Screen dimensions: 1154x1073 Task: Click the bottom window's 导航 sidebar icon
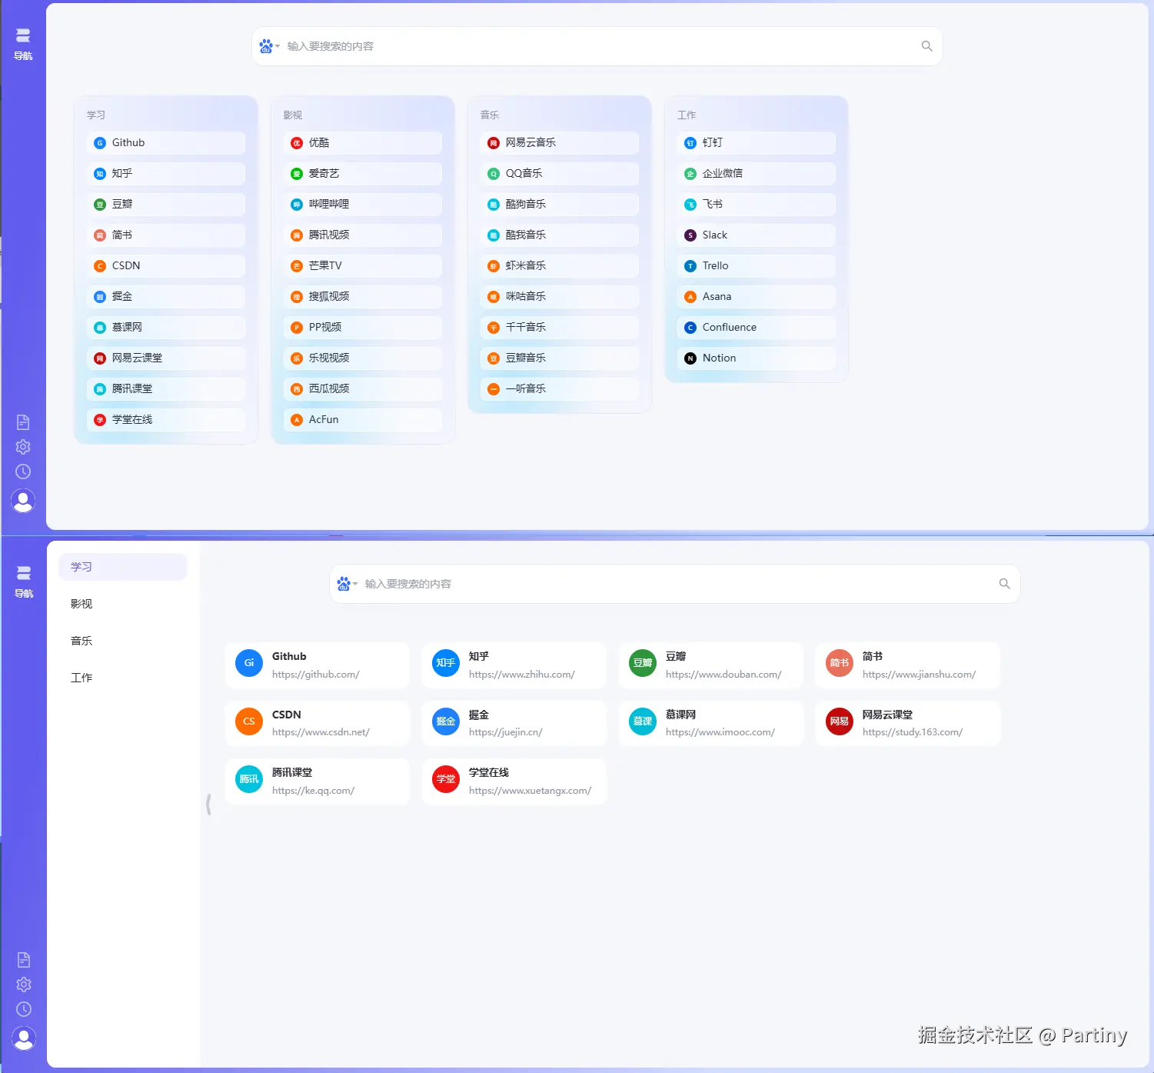(x=24, y=581)
